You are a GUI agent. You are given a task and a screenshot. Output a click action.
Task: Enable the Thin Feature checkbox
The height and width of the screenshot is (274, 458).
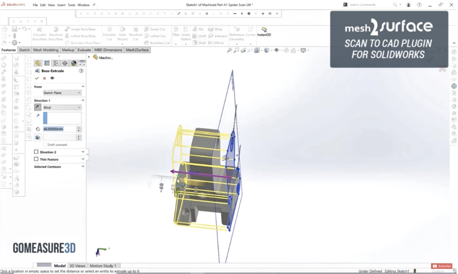point(36,159)
